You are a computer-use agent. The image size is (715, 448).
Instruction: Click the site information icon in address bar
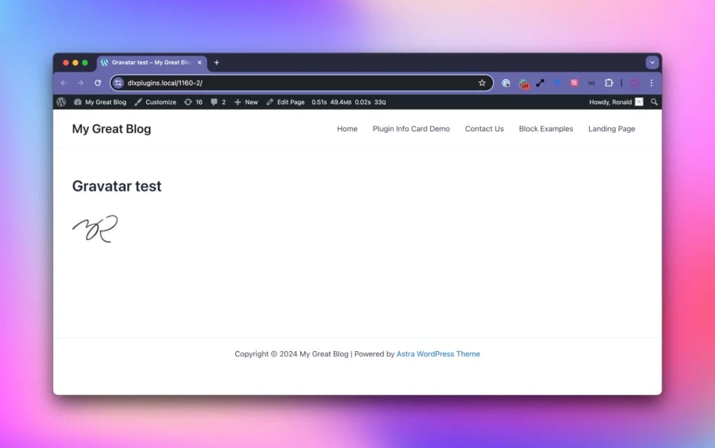point(118,83)
